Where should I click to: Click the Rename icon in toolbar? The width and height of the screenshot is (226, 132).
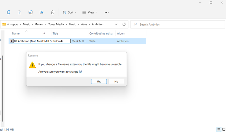pos(31,12)
